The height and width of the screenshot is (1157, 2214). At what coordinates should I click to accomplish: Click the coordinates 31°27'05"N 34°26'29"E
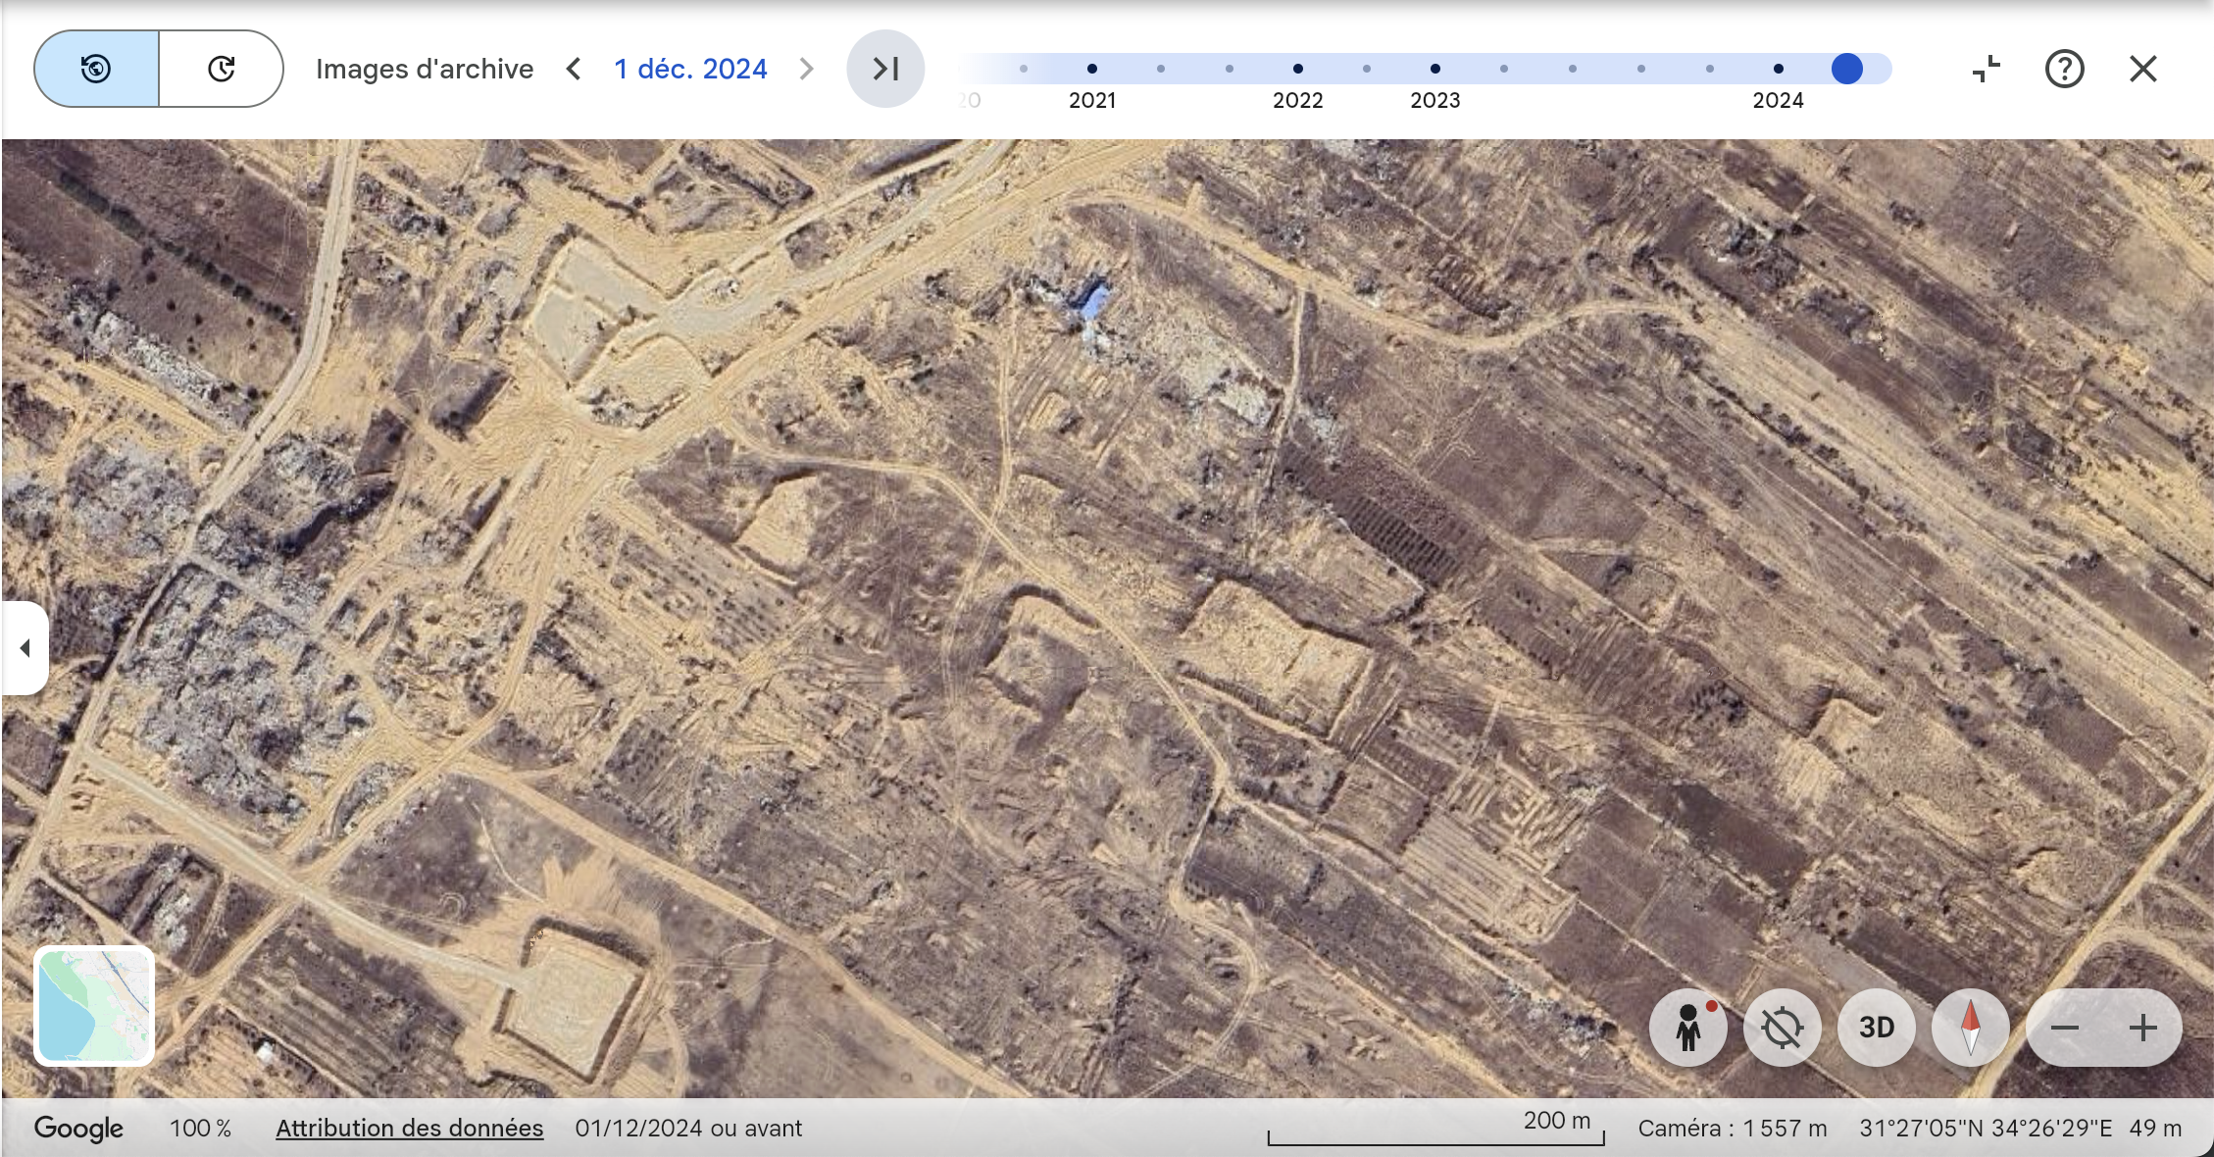(1986, 1129)
